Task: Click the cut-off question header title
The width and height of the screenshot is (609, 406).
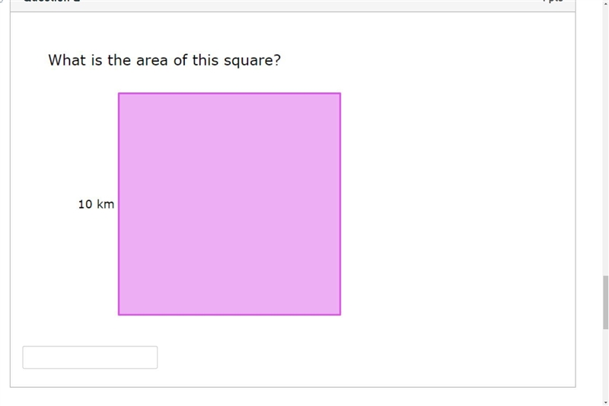Action: click(52, 2)
